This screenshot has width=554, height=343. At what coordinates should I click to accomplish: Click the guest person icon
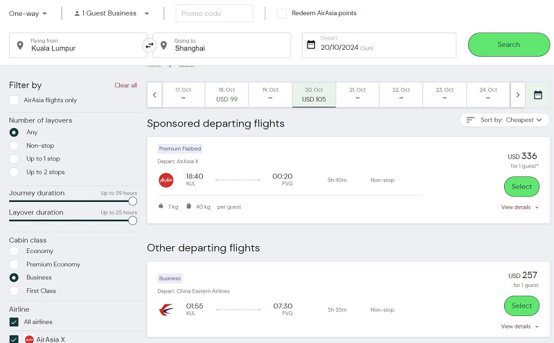[x=77, y=13]
